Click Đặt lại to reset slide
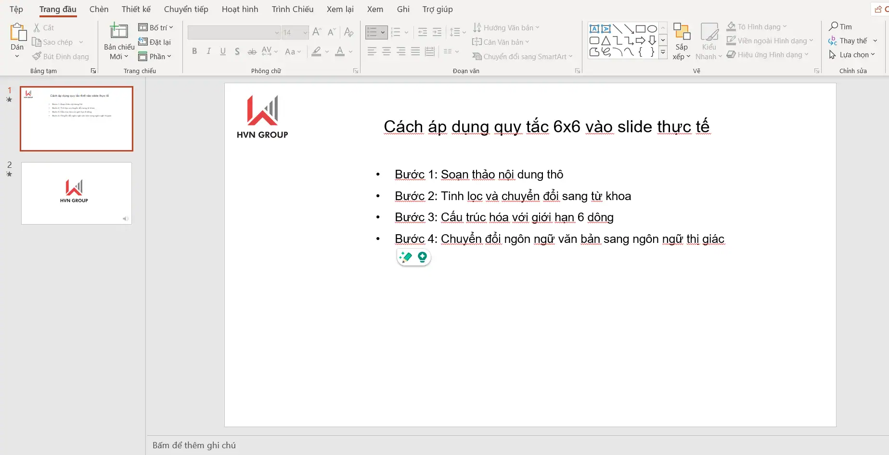This screenshot has height=455, width=889. click(x=155, y=42)
